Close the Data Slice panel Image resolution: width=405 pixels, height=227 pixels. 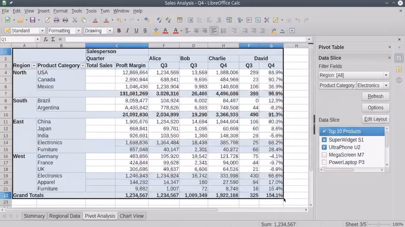coord(389,58)
